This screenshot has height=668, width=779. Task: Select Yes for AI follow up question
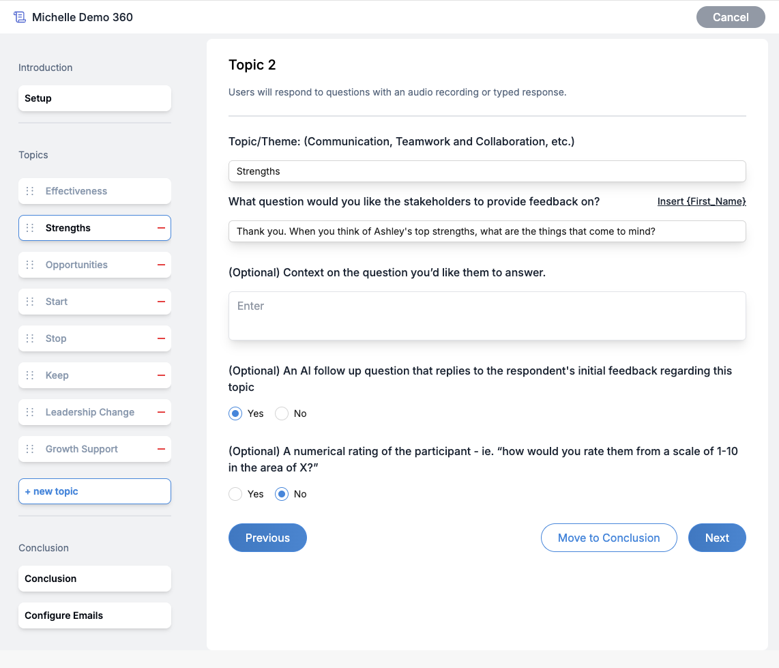235,413
